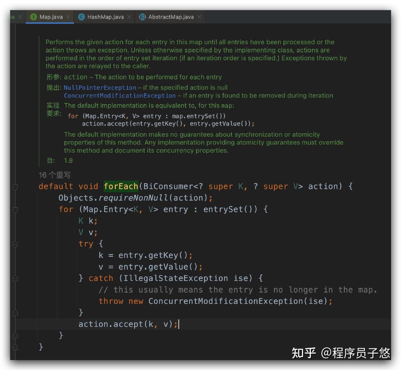Collapse the forEach method fold marker
The image size is (401, 370).
click(x=15, y=187)
